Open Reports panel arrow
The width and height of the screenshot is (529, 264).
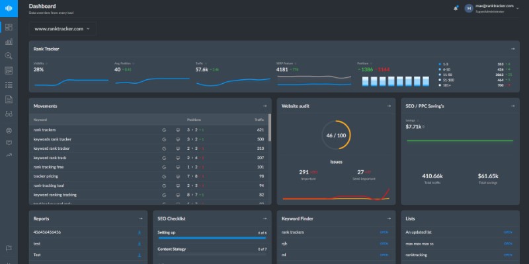141,218
